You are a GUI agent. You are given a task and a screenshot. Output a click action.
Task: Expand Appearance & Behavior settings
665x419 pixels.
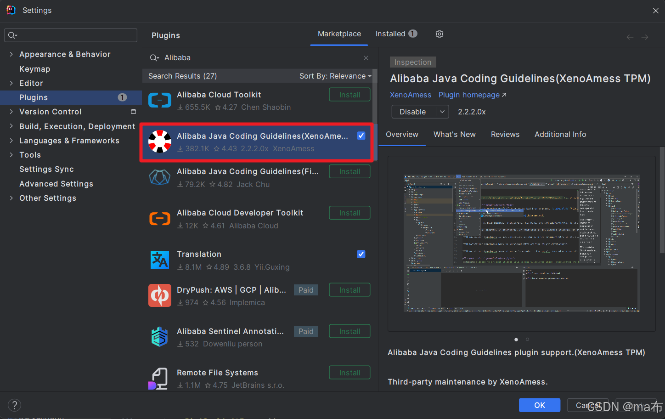(11, 54)
